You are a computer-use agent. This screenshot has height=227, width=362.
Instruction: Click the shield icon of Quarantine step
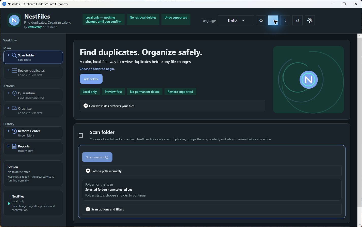coord(14,93)
